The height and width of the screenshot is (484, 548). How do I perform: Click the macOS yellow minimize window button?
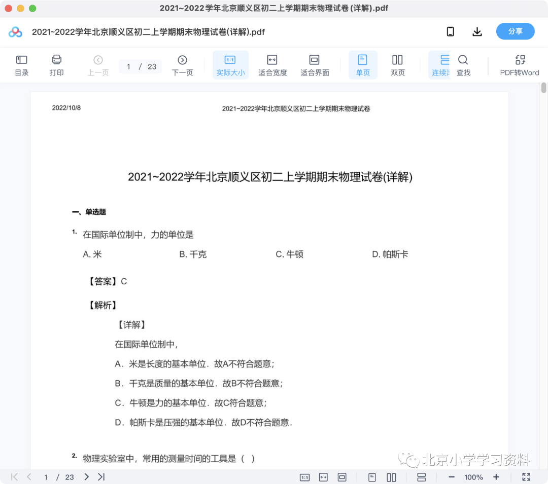click(x=21, y=9)
